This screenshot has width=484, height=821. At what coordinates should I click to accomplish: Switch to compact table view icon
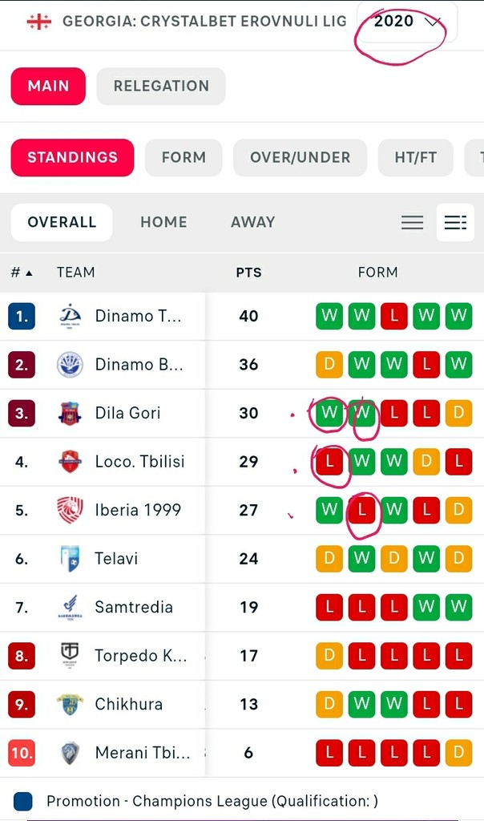[x=413, y=223]
